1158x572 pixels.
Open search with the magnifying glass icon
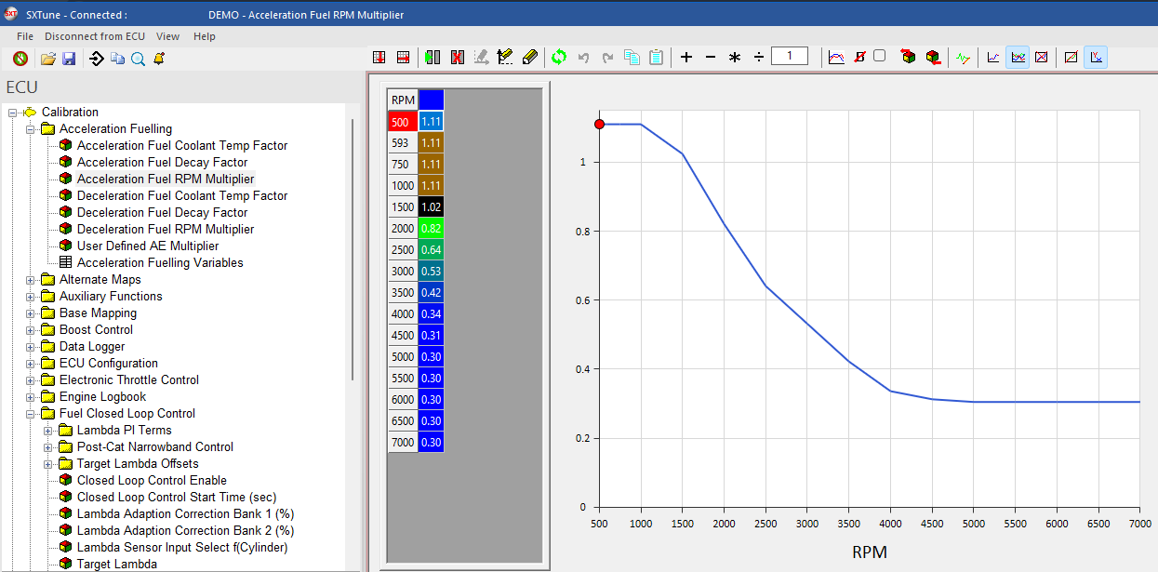[x=138, y=58]
